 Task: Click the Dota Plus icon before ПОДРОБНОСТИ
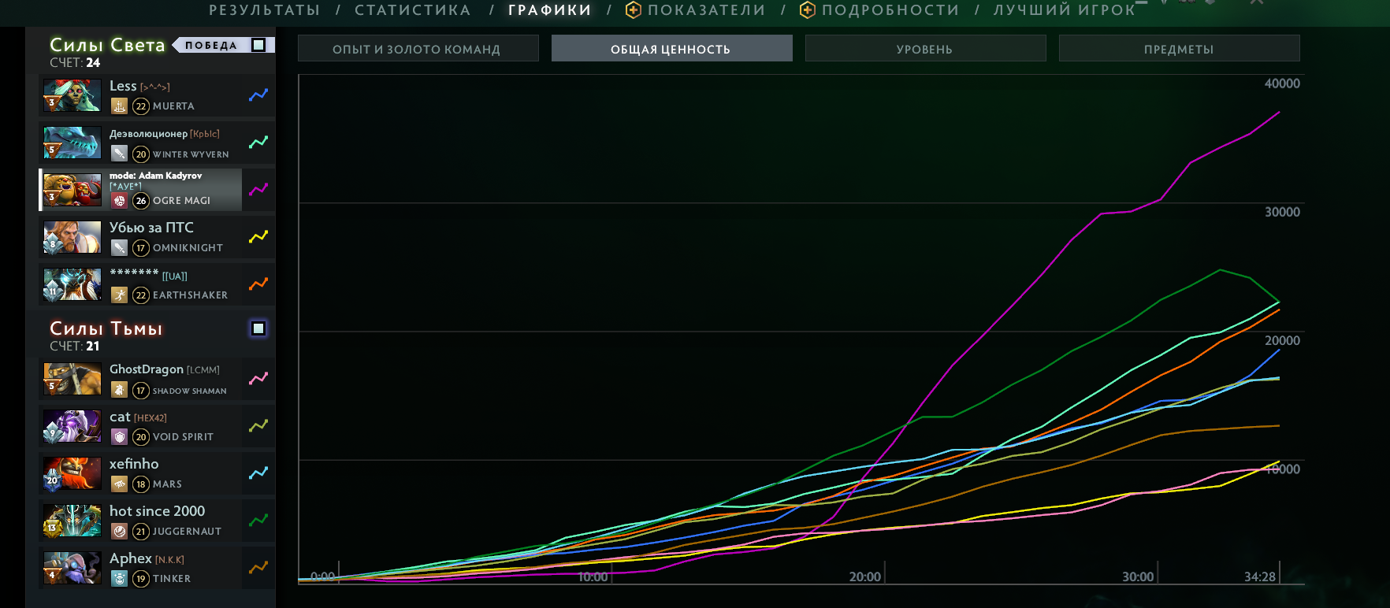[807, 10]
